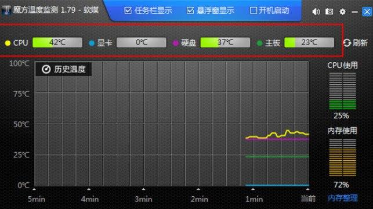373x209 pixels.
Task: Click the yellow CPU temperature line
Action: [x=277, y=135]
